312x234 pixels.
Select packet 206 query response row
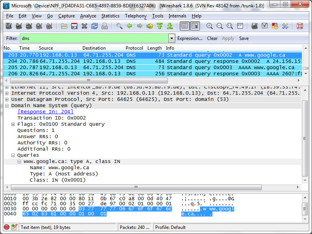[152, 74]
